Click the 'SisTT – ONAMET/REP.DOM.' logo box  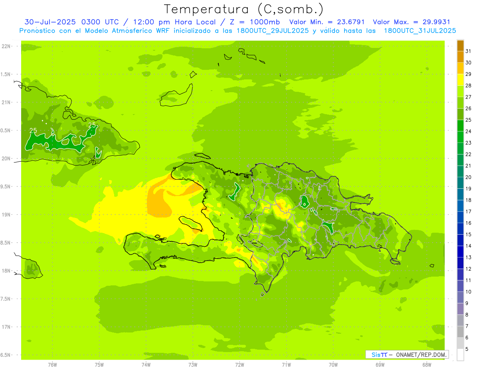[407, 354]
